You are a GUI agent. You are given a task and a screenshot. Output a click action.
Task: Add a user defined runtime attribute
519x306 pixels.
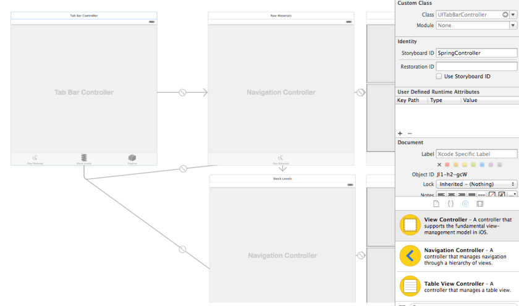click(400, 134)
